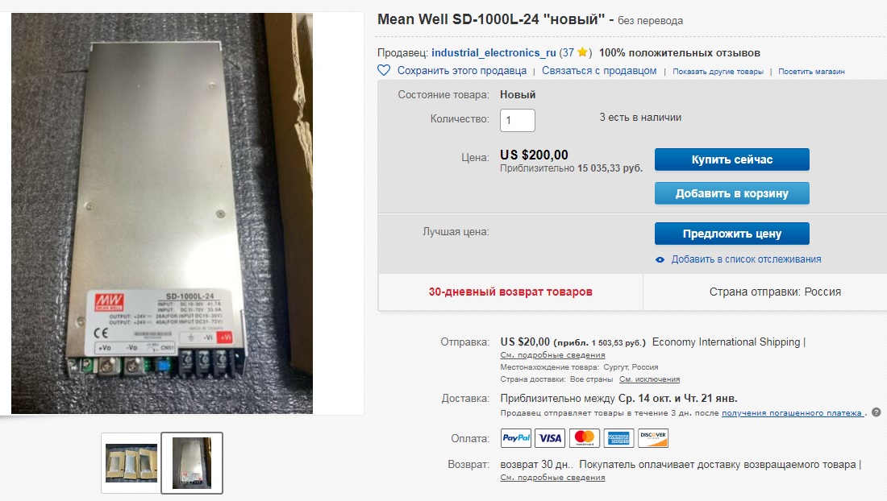Click the seller rating star icon

(582, 52)
